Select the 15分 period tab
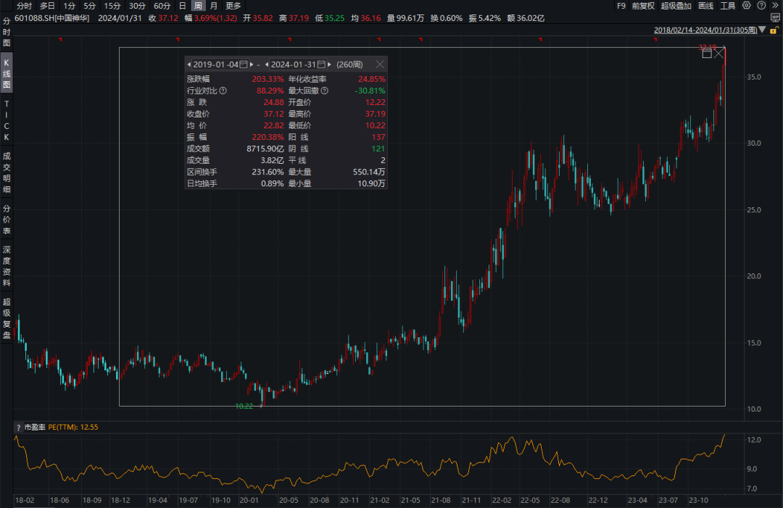This screenshot has width=783, height=508. click(x=112, y=6)
